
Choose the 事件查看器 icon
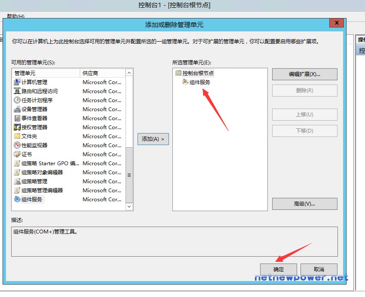coord(17,118)
